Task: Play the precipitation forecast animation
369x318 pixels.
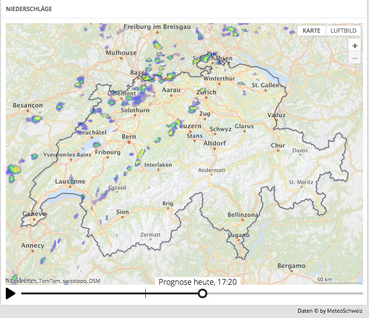Action: coord(11,293)
